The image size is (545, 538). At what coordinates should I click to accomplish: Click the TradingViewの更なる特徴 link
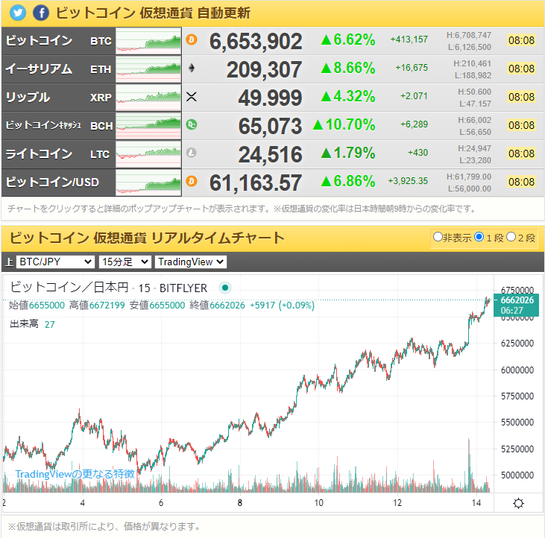(x=75, y=474)
